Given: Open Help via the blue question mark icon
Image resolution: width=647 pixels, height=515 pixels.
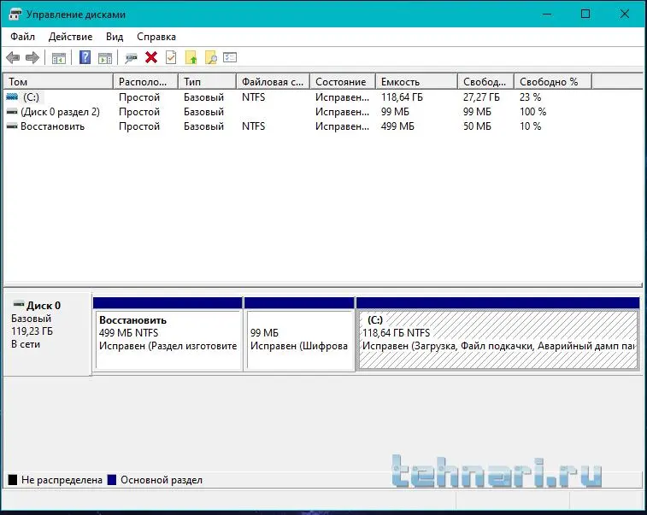Looking at the screenshot, I should (85, 58).
